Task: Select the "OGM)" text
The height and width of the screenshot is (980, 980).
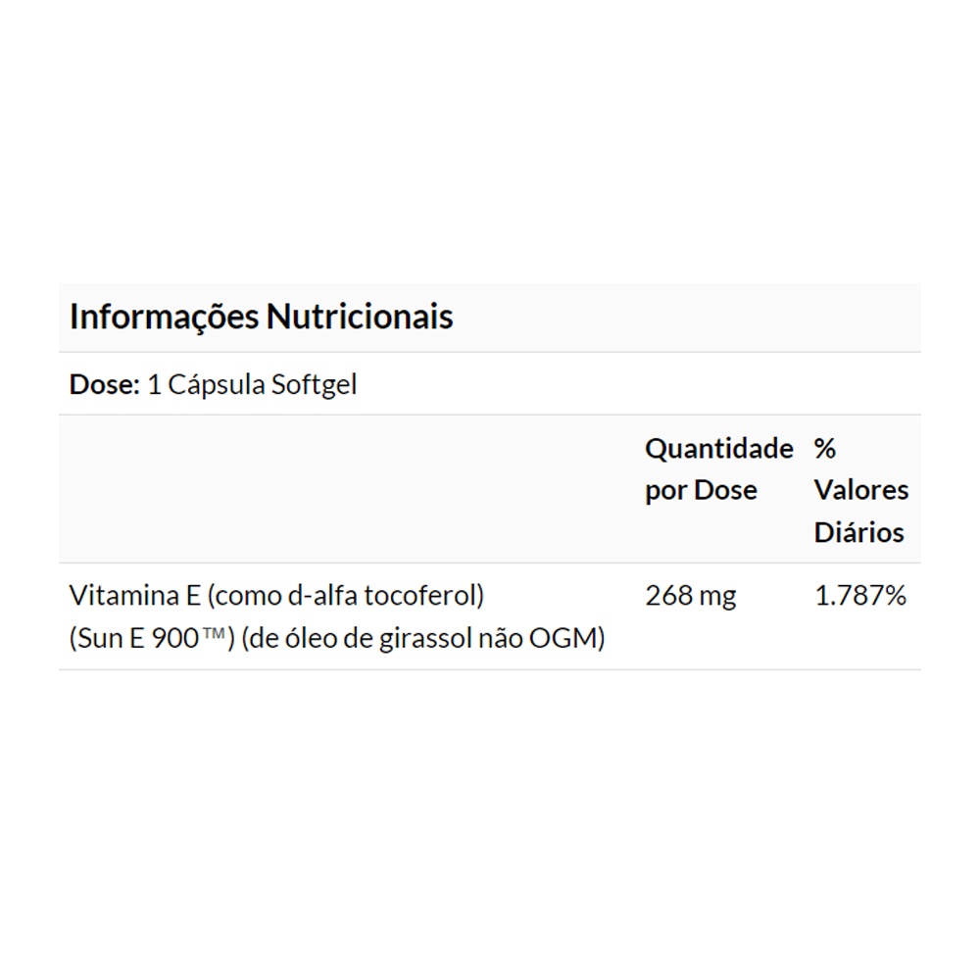Action: (566, 640)
